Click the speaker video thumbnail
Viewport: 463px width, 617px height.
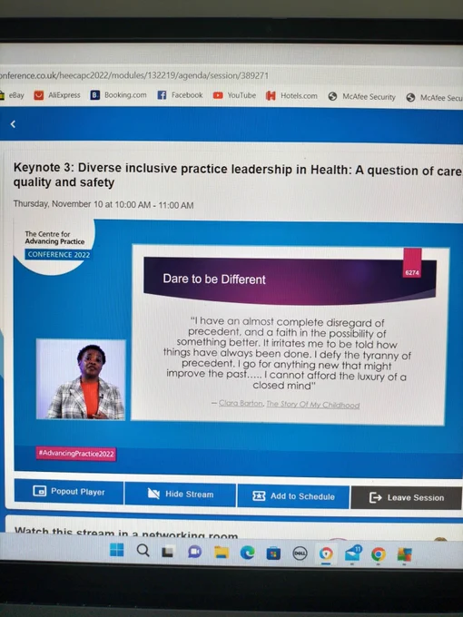point(81,379)
